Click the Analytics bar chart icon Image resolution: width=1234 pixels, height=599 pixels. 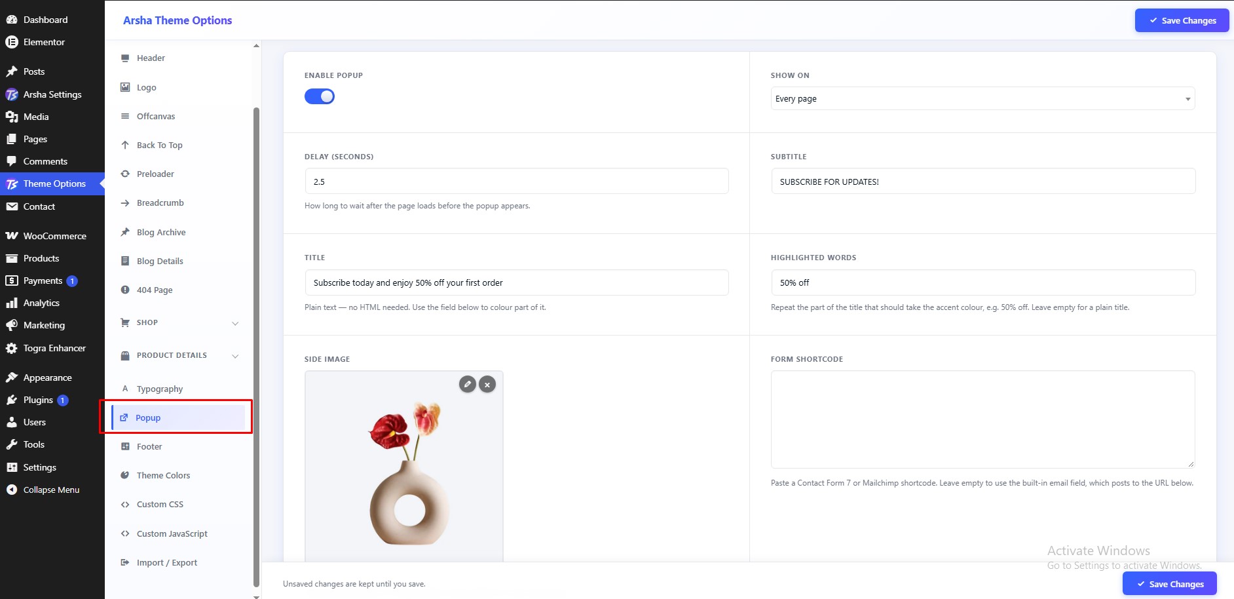[12, 303]
